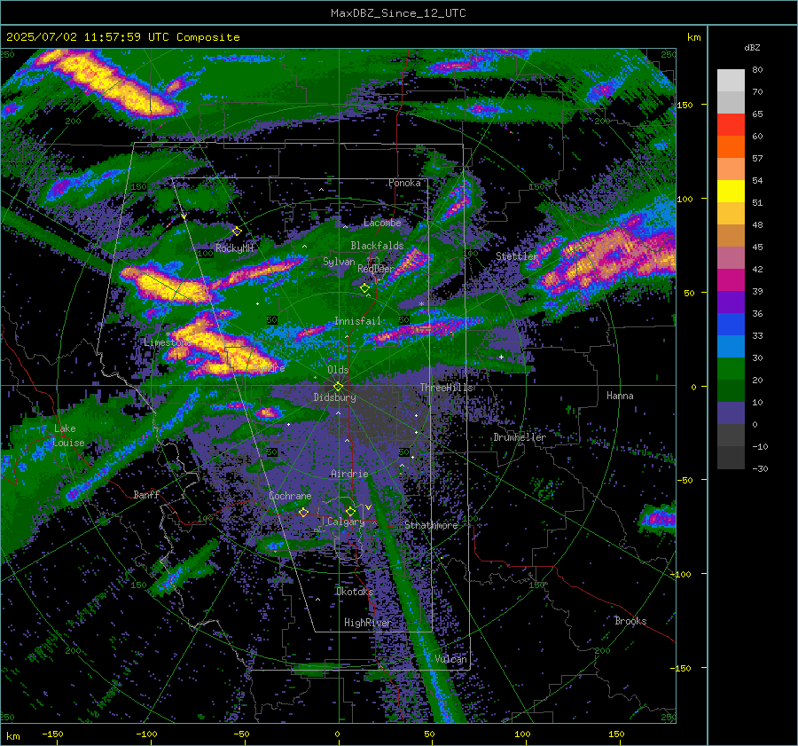This screenshot has height=746, width=798.
Task: Click the Innisfail city label
Action: (358, 321)
